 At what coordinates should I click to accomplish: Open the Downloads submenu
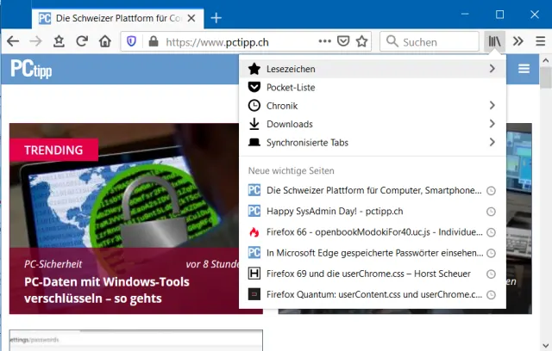(x=372, y=124)
